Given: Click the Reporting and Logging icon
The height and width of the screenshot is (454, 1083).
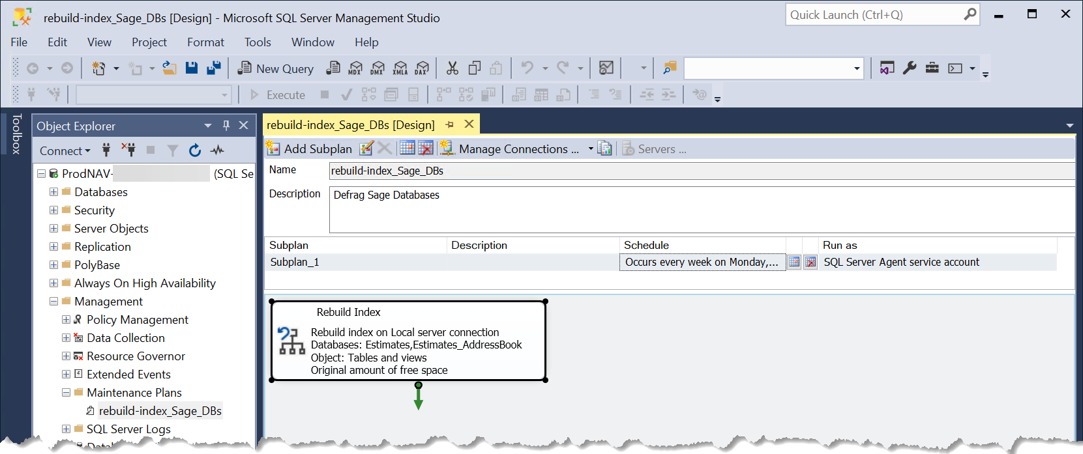Looking at the screenshot, I should [605, 149].
